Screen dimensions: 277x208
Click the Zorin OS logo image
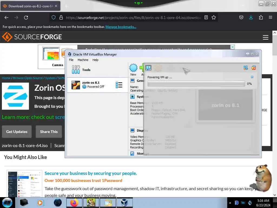point(15,96)
